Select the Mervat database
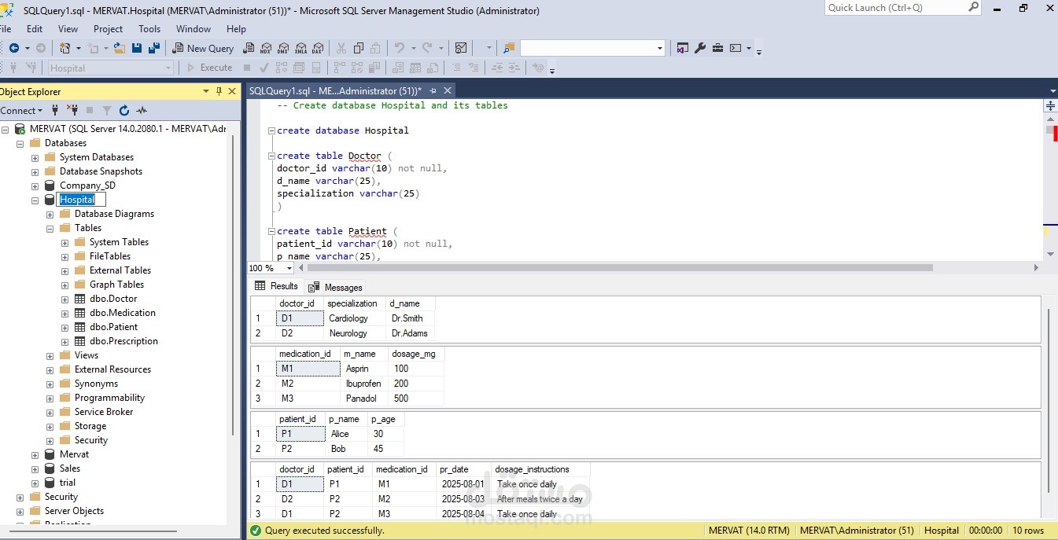The width and height of the screenshot is (1058, 540). point(74,454)
